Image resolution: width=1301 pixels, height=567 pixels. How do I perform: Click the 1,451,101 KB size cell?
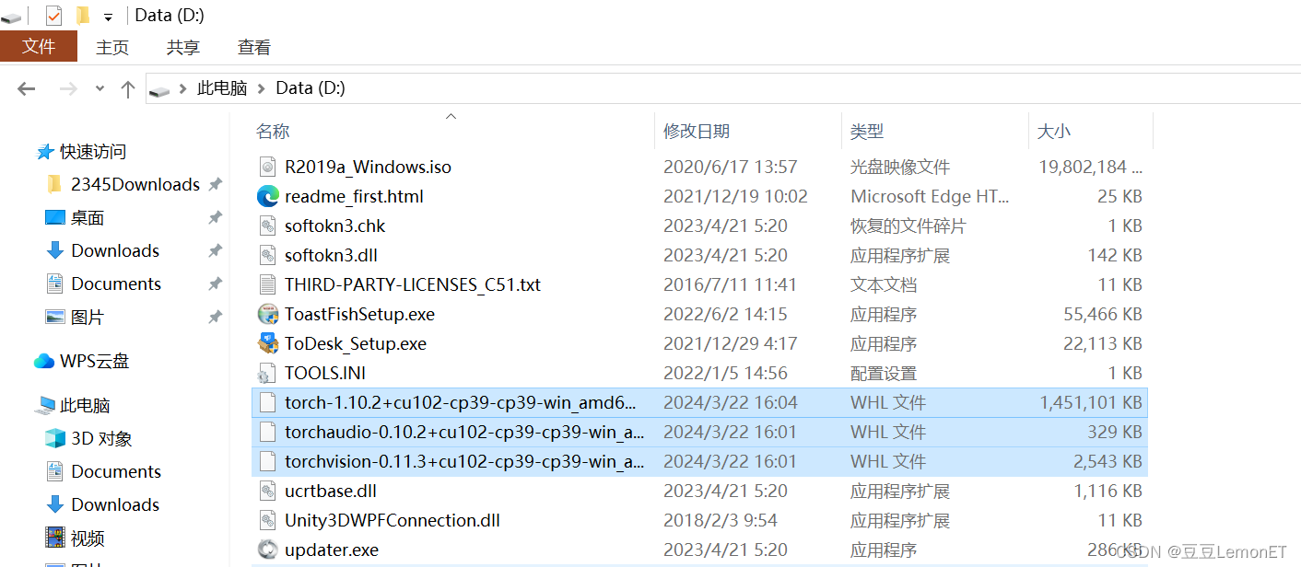(1091, 402)
